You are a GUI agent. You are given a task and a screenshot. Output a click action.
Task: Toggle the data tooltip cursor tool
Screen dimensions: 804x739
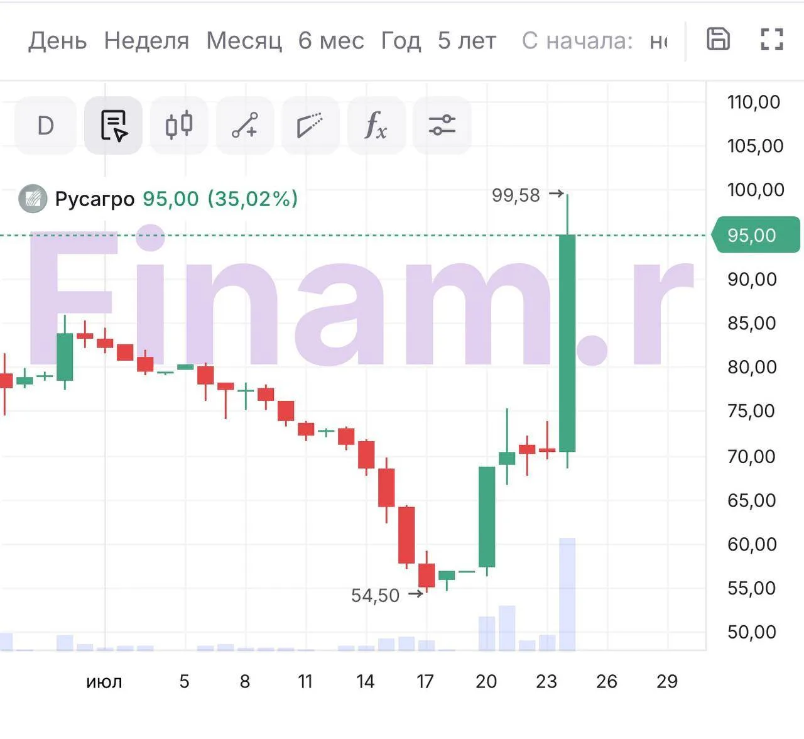[x=114, y=126]
